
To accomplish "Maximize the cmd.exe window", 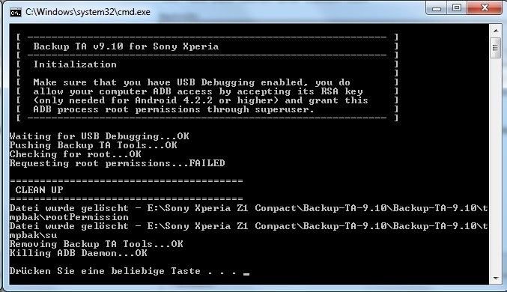I will point(457,7).
